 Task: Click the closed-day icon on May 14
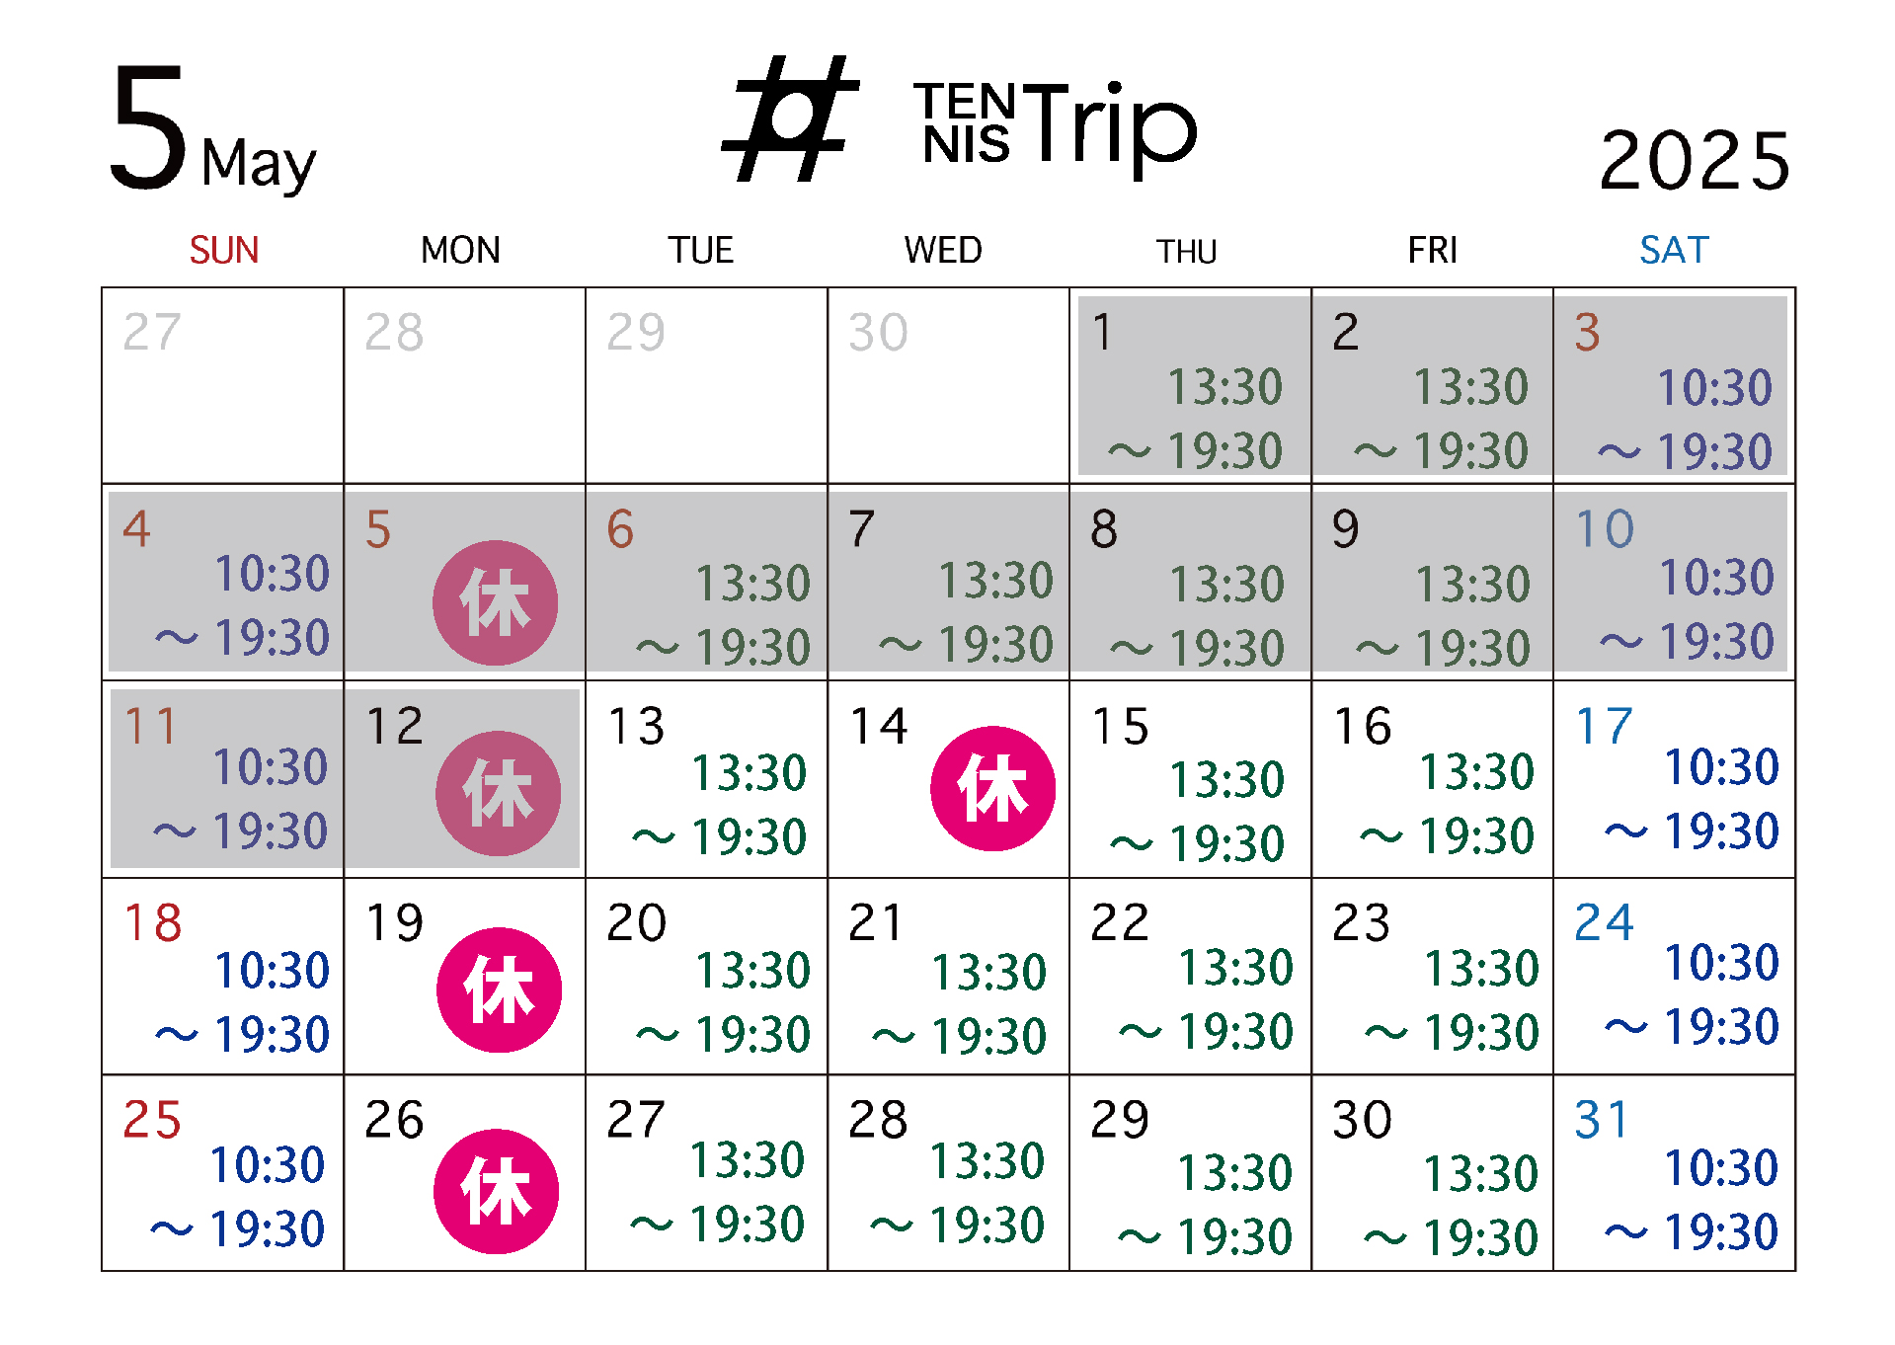pyautogui.click(x=992, y=788)
